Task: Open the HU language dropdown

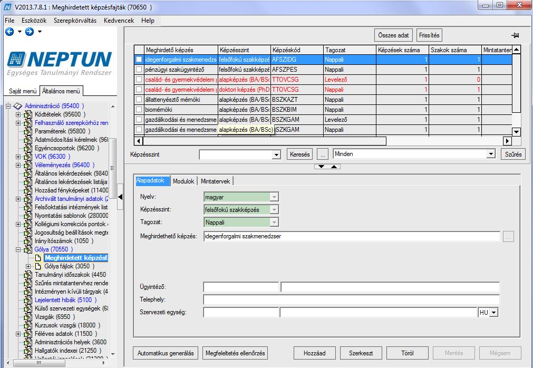Action: click(493, 312)
